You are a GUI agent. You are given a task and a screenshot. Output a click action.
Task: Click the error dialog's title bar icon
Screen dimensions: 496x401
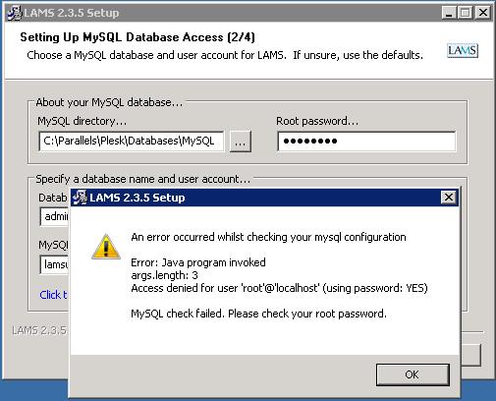[80, 198]
